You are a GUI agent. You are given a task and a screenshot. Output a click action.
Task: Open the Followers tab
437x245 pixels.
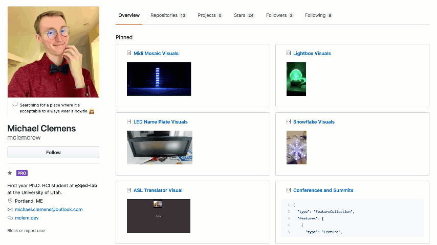coord(280,15)
